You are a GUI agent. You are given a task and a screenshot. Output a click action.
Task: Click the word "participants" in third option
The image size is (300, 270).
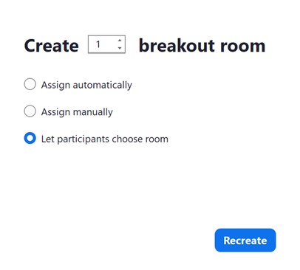[83, 139]
